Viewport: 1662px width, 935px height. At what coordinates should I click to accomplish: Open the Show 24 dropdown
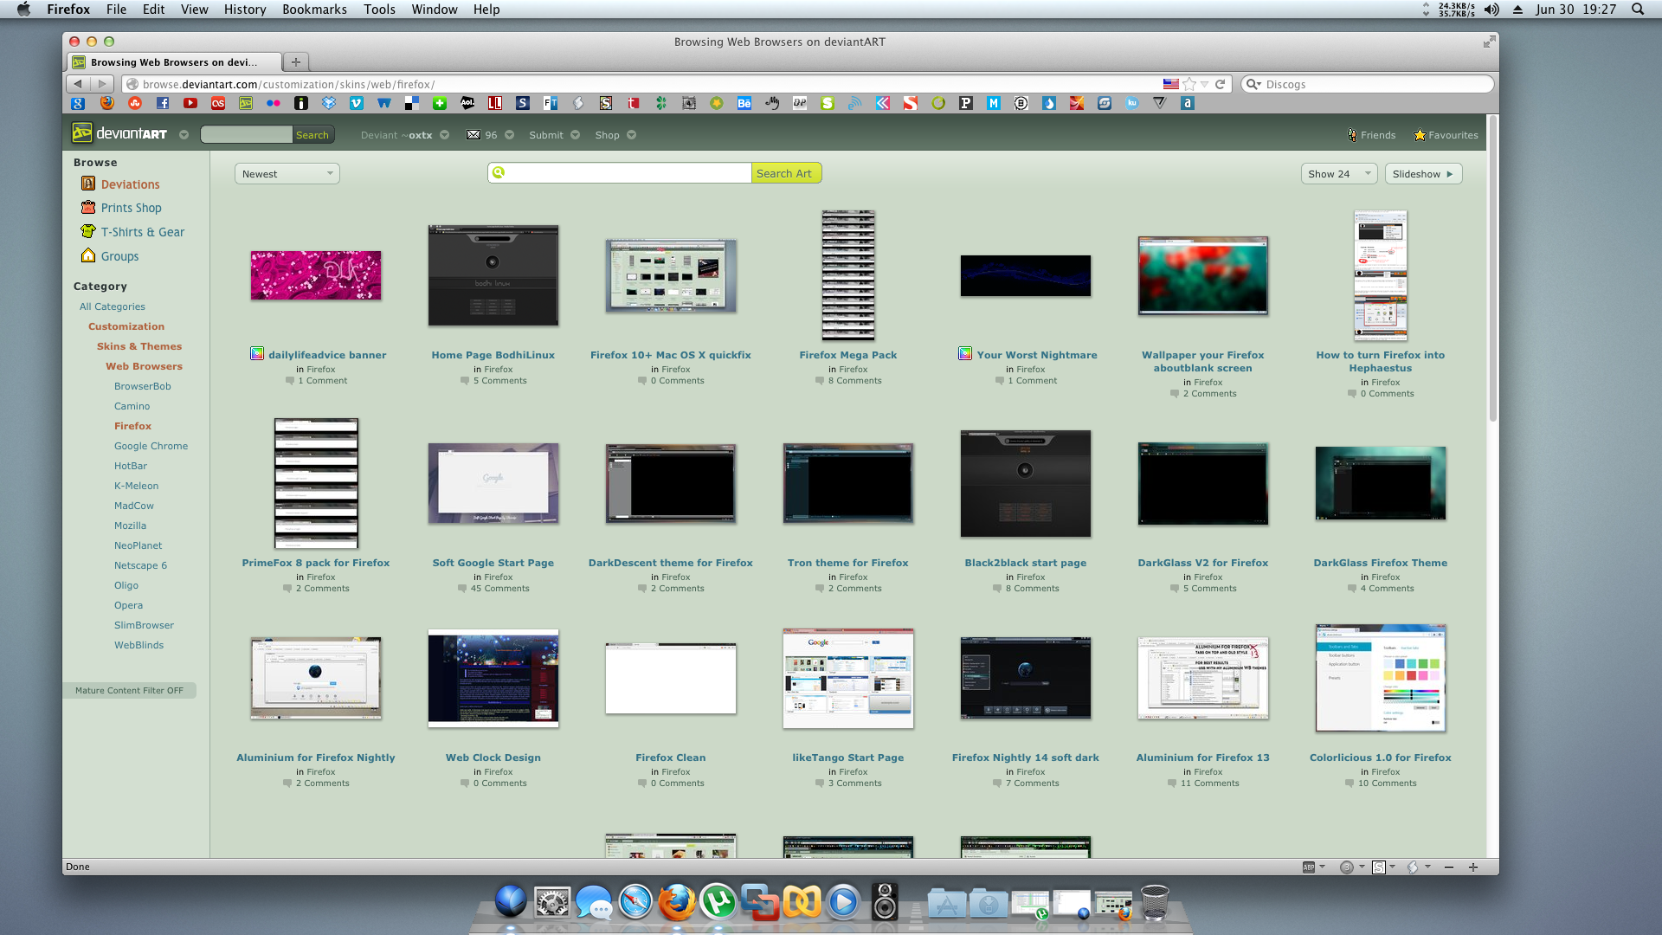[x=1339, y=174]
